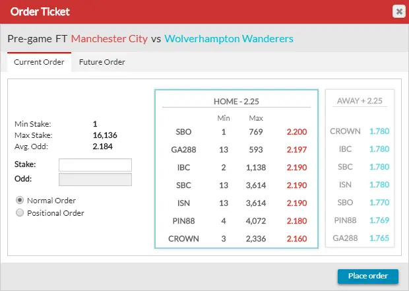Click the Order Ticket title text
The height and width of the screenshot is (291, 409).
pyautogui.click(x=40, y=12)
